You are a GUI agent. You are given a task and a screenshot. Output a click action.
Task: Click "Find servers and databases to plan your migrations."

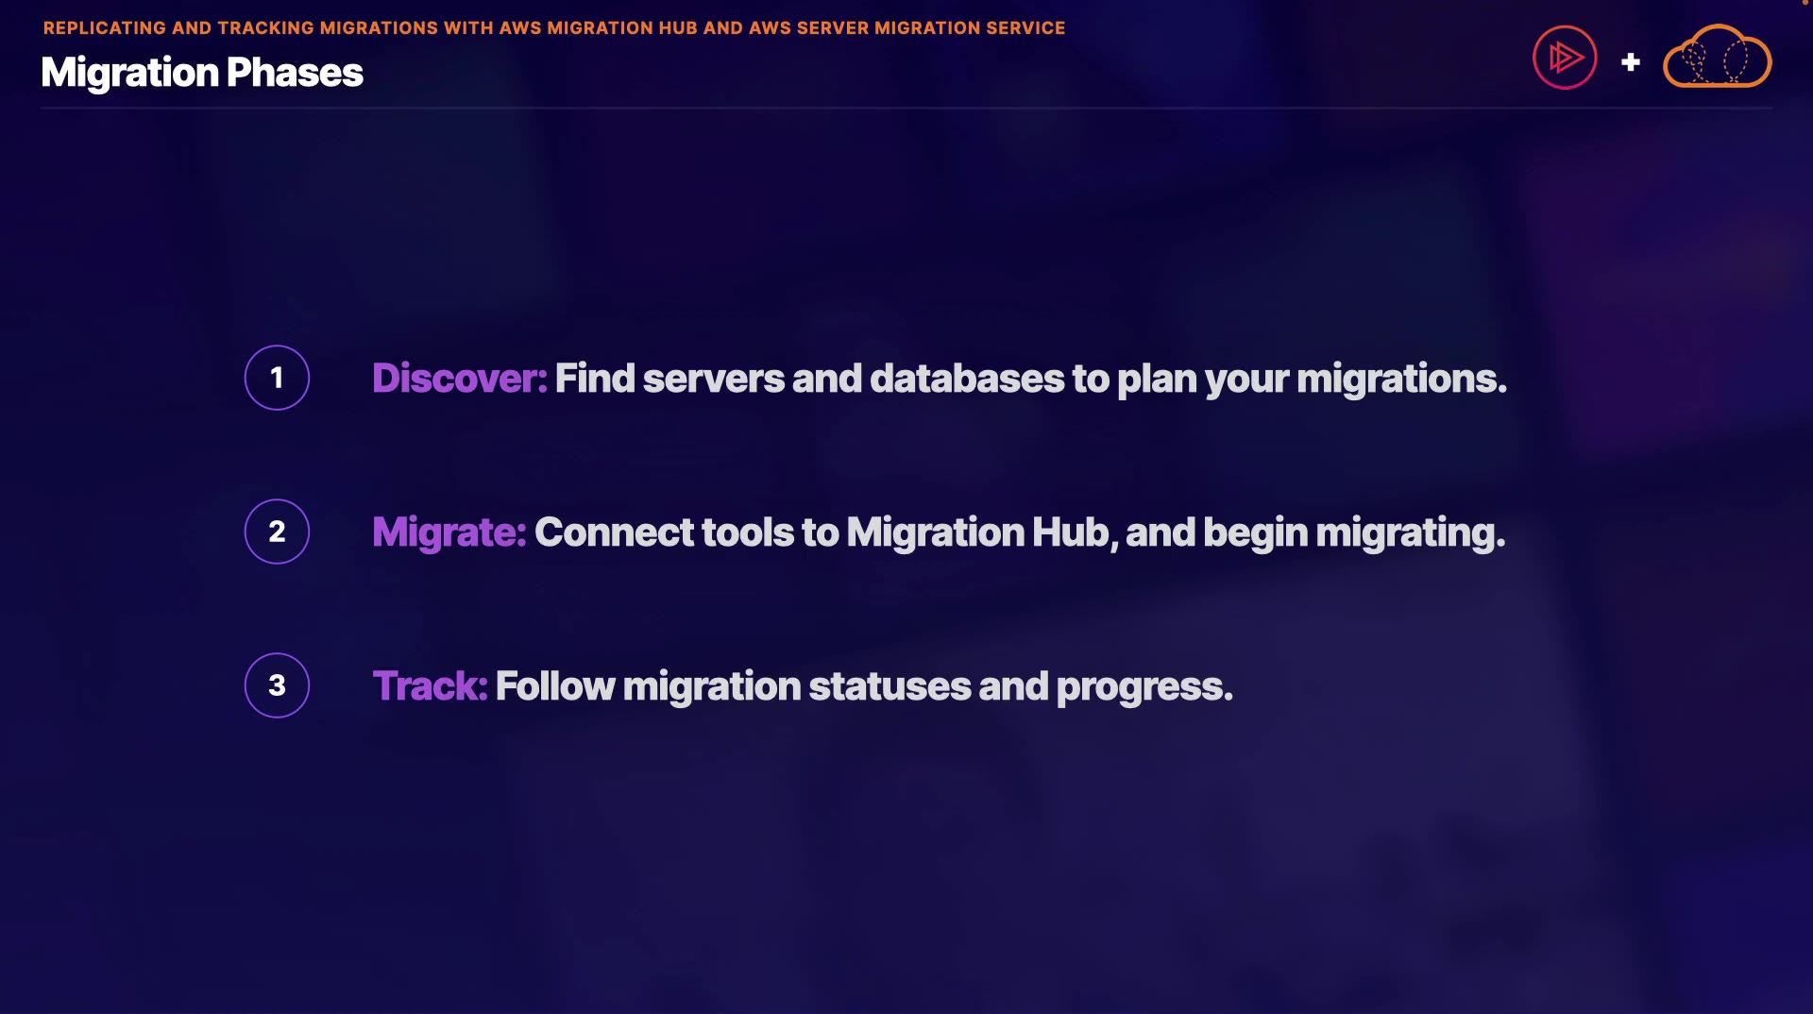pyautogui.click(x=1031, y=380)
